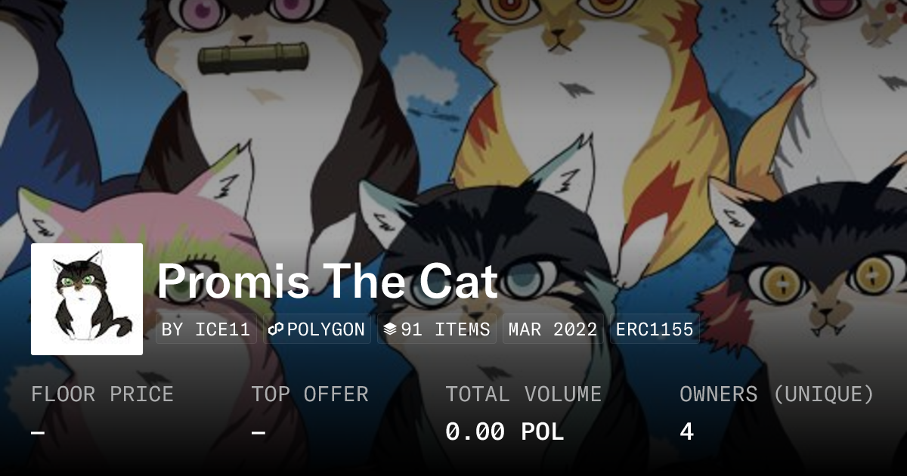Click the TOTAL VOLUME label
The width and height of the screenshot is (907, 476).
click(x=523, y=394)
